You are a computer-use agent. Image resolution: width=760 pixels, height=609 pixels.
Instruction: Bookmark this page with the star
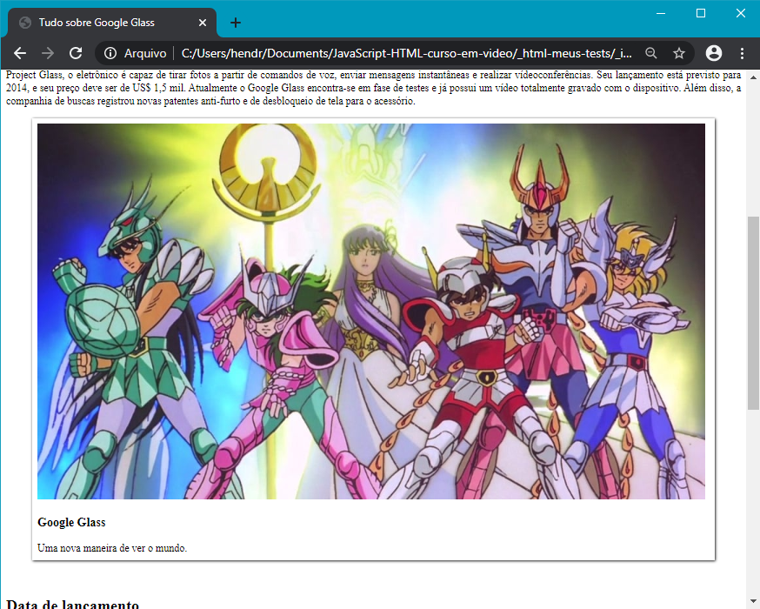click(x=679, y=53)
